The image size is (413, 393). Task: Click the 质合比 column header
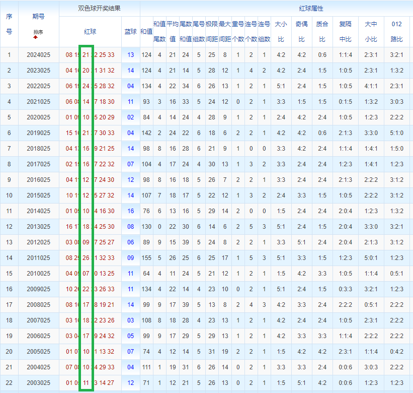pyautogui.click(x=322, y=31)
